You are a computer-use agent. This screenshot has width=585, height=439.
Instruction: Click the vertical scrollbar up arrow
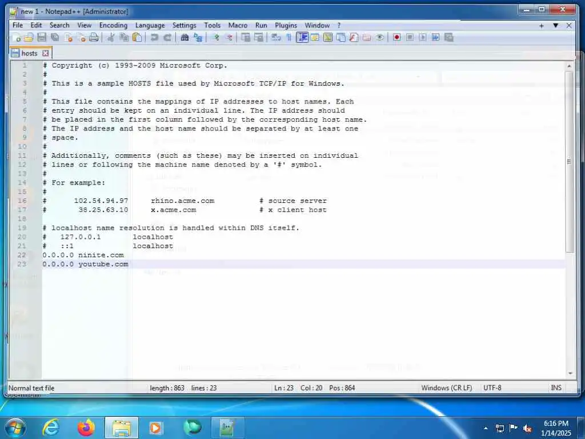[x=569, y=66]
